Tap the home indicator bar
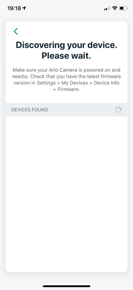 click(66, 286)
